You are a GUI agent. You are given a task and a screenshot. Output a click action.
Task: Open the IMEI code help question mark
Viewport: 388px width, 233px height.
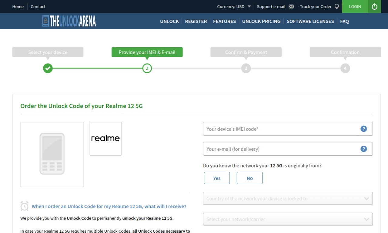[x=364, y=129]
